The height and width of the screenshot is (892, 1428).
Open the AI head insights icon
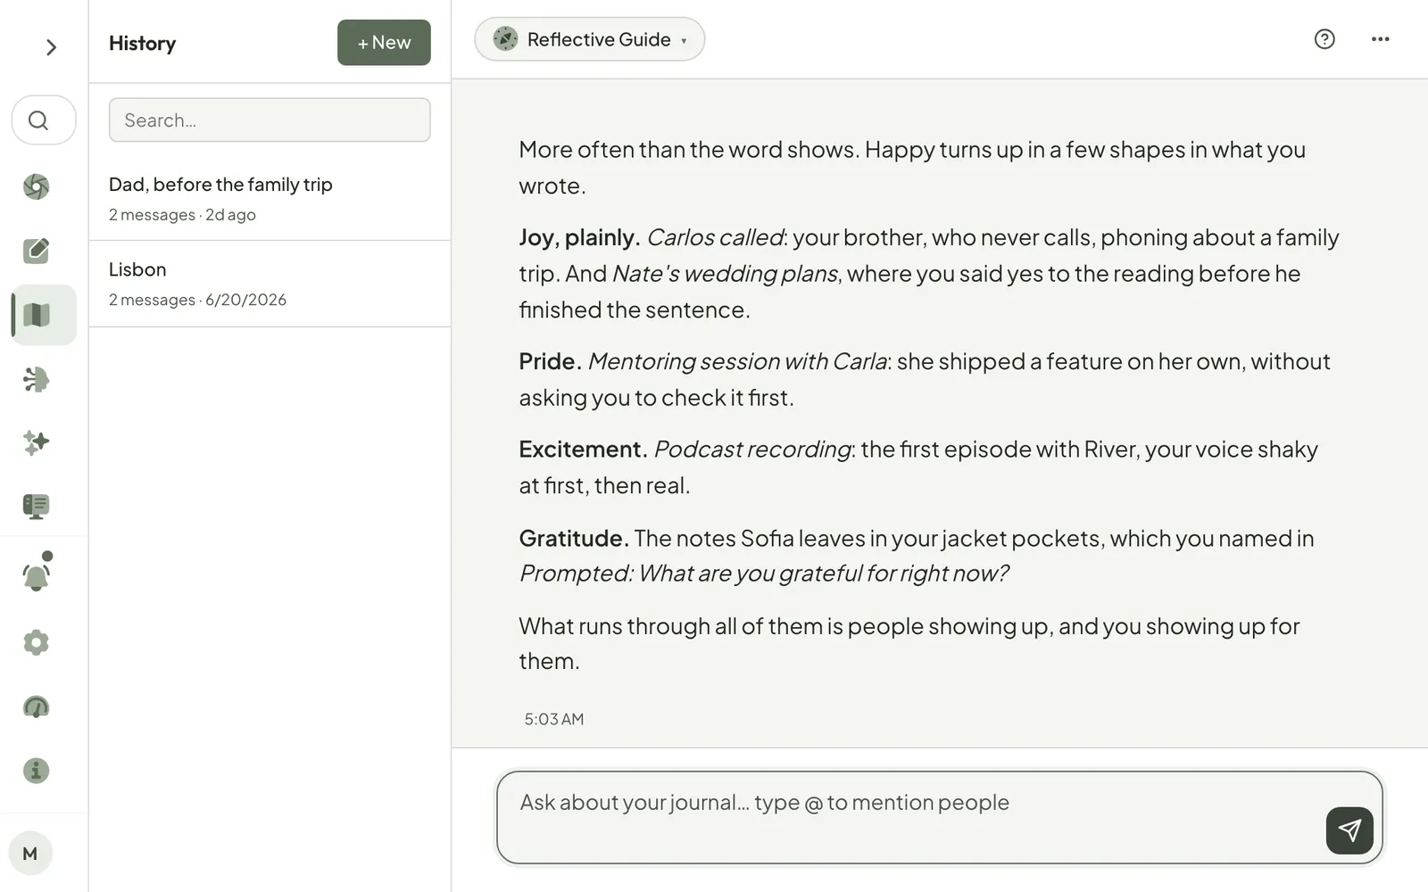coord(37,379)
